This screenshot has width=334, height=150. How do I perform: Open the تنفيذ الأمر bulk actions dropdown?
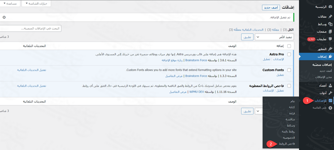click(274, 37)
